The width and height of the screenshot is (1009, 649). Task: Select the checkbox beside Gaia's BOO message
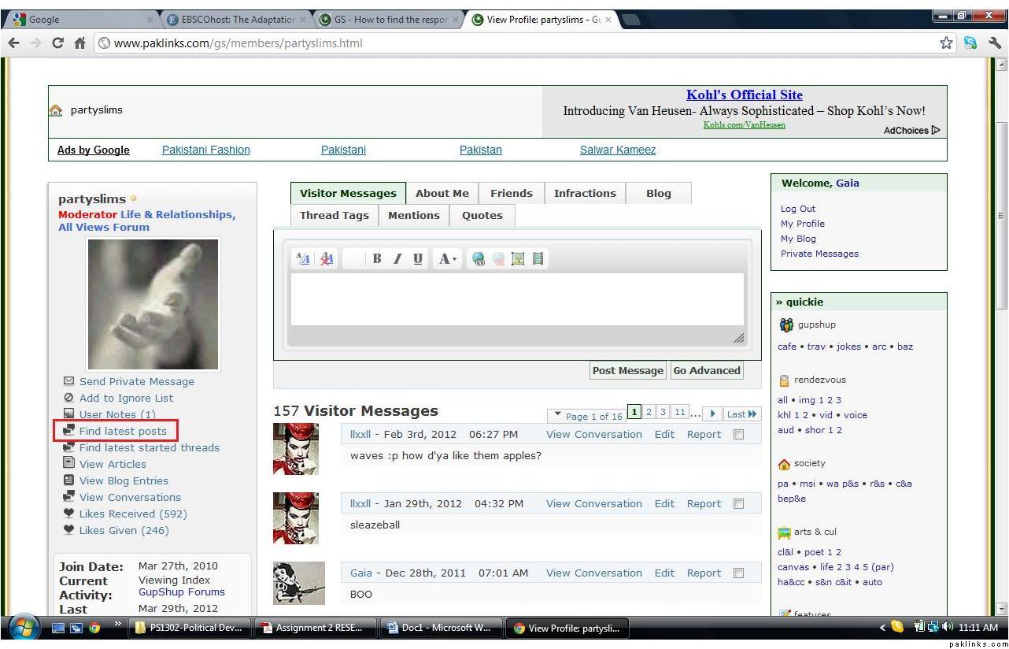(738, 573)
